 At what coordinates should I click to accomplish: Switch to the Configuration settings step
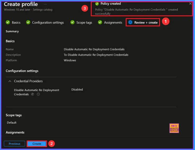(48, 22)
